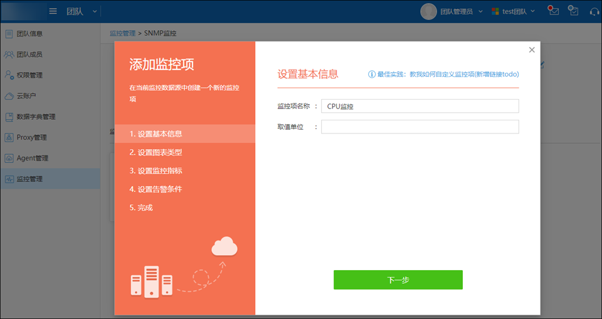Click the hamburger menu icon in top bar

pyautogui.click(x=53, y=11)
